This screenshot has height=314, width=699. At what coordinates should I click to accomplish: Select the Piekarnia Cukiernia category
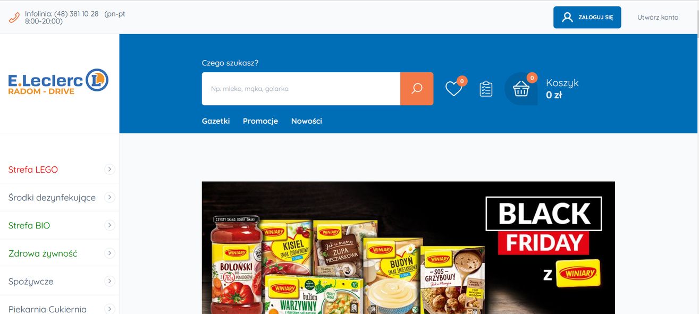pyautogui.click(x=47, y=309)
